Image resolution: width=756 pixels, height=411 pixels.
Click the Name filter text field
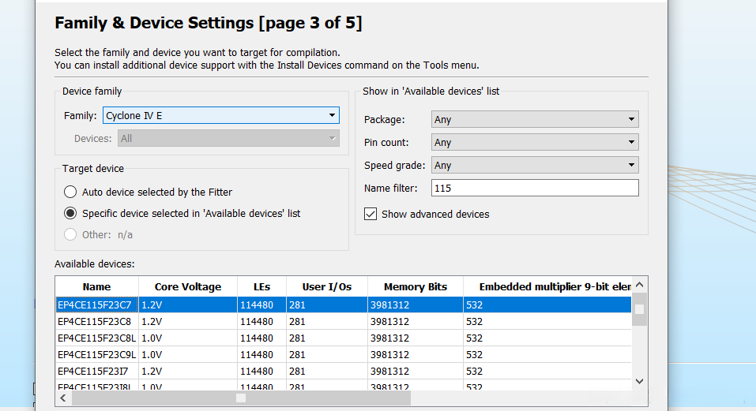click(x=535, y=189)
